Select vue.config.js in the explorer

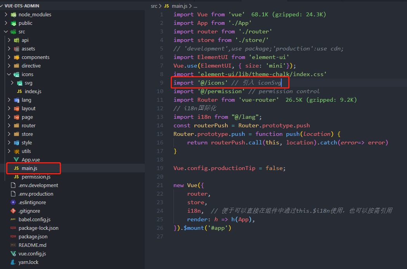click(x=32, y=254)
